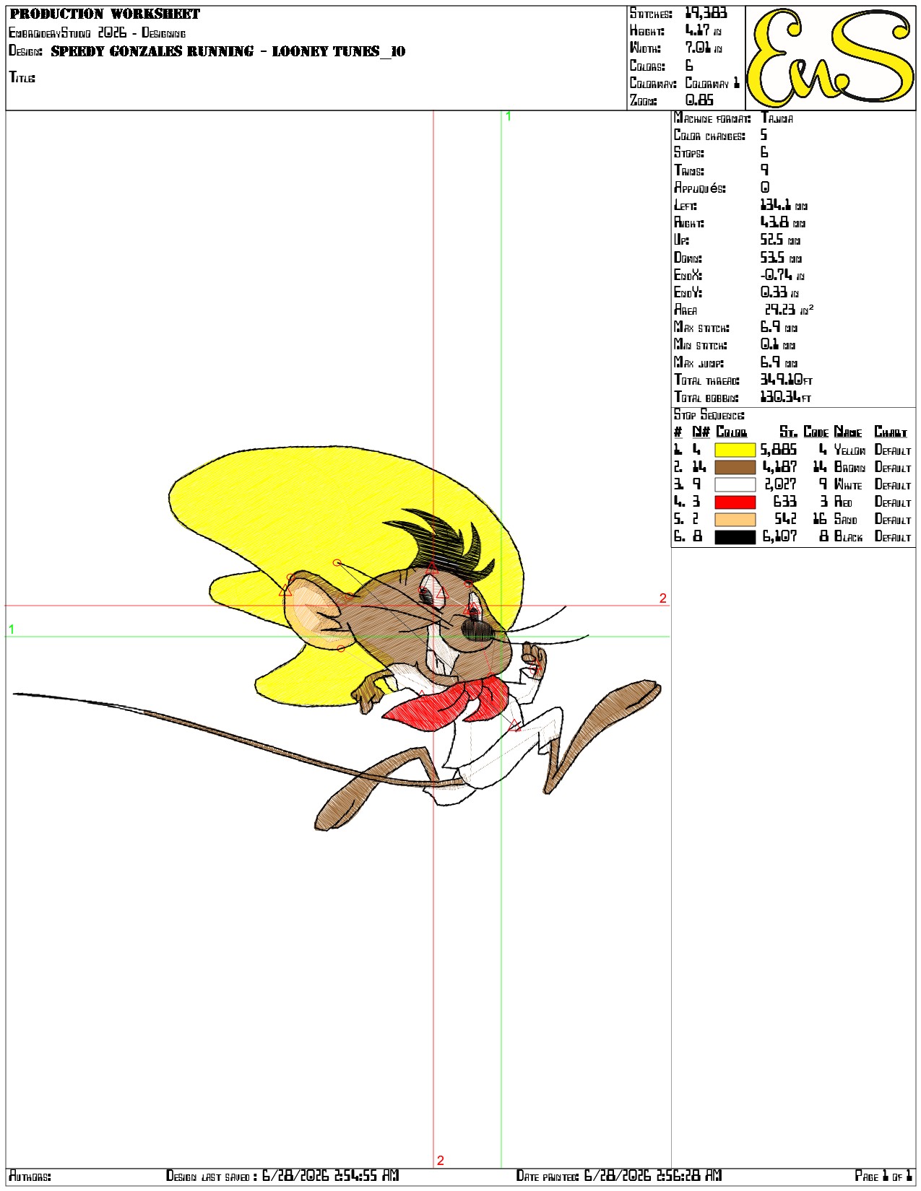Click the Code column header
The image size is (921, 1191).
(x=816, y=432)
